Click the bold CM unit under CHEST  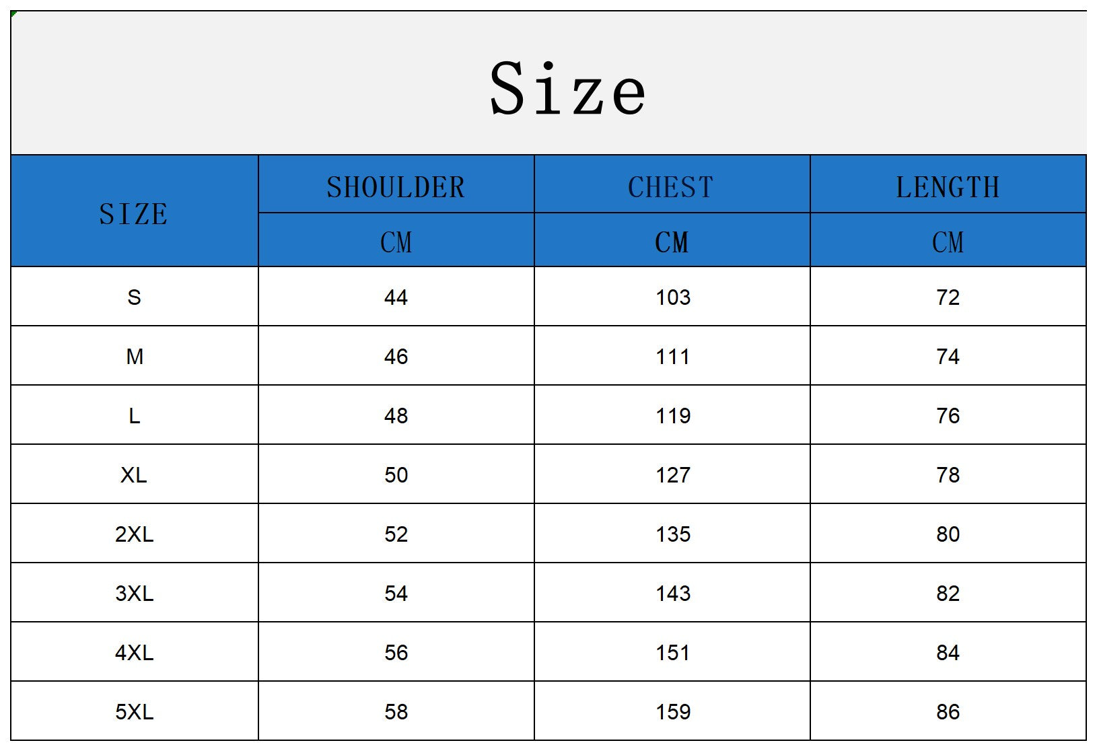[x=672, y=242]
